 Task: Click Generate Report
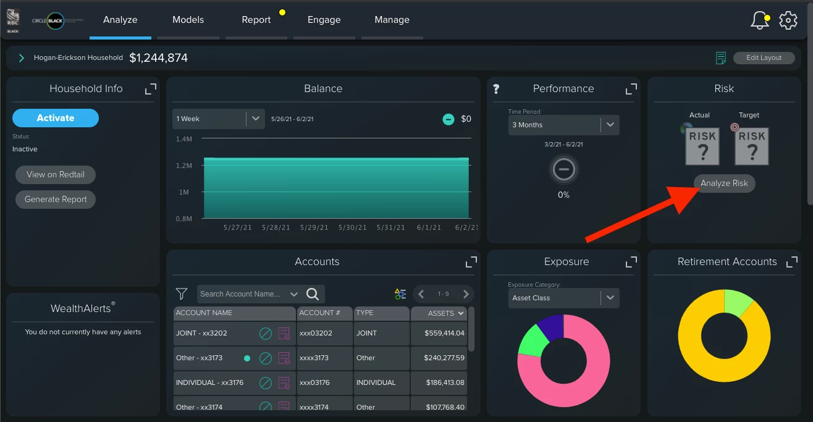click(56, 200)
